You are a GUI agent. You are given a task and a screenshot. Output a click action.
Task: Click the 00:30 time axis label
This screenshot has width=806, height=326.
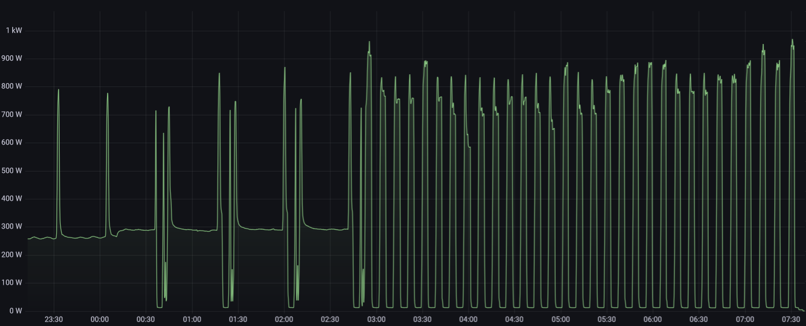146,319
